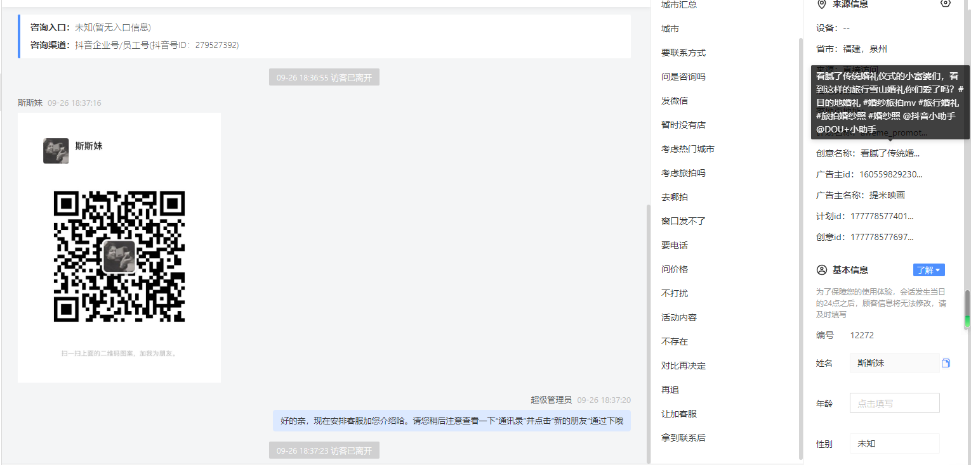This screenshot has width=971, height=465.
Task: Choose the 窗口发不了 quick reply
Action: pos(684,221)
